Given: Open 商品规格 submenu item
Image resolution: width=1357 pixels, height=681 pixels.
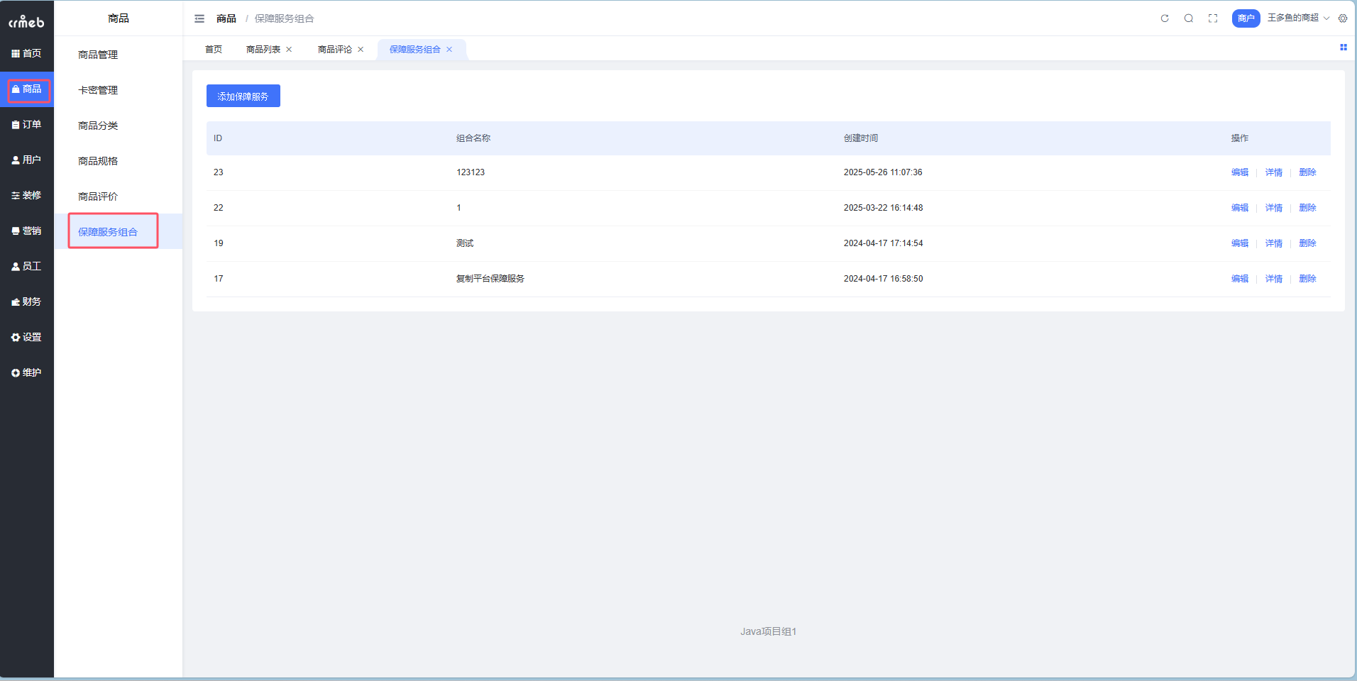Looking at the screenshot, I should 98,161.
